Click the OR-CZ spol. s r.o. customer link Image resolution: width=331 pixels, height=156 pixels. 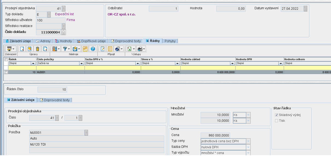[121, 14]
